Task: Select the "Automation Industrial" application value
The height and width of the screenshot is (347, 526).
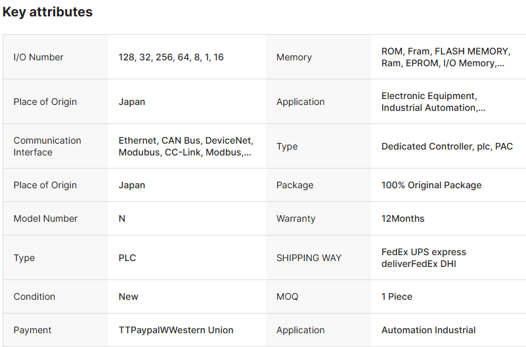Action: point(428,330)
